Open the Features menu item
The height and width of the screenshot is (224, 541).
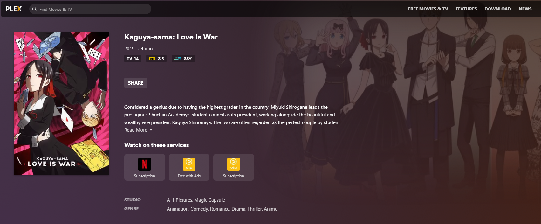click(466, 9)
